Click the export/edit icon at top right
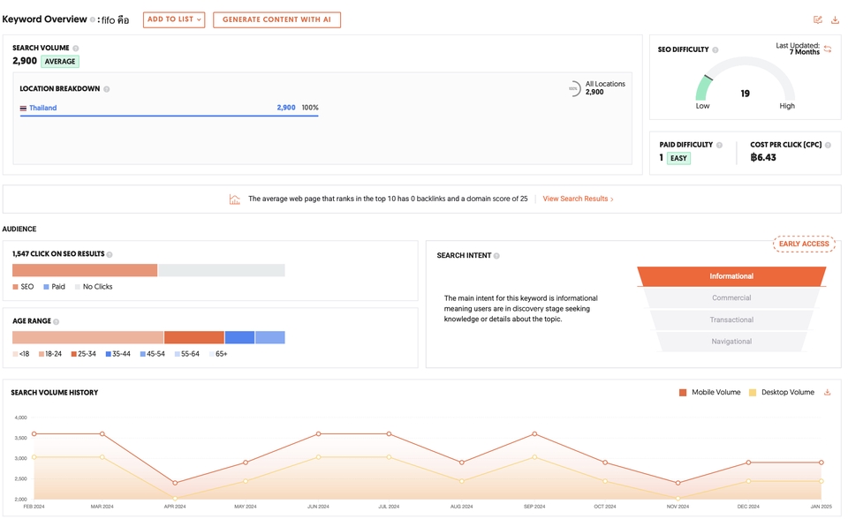Viewport: 848px width, 519px height. pyautogui.click(x=818, y=19)
